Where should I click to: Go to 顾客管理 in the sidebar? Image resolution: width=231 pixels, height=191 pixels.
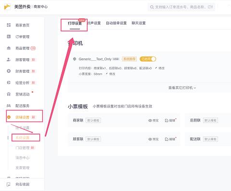[23, 60]
